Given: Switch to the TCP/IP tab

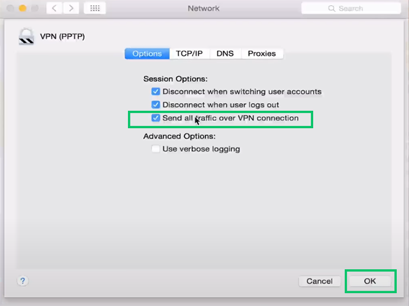Looking at the screenshot, I should point(189,54).
